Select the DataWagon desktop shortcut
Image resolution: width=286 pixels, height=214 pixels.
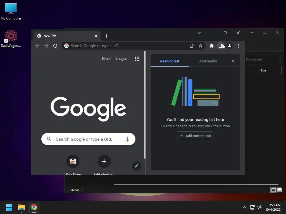coord(11,38)
